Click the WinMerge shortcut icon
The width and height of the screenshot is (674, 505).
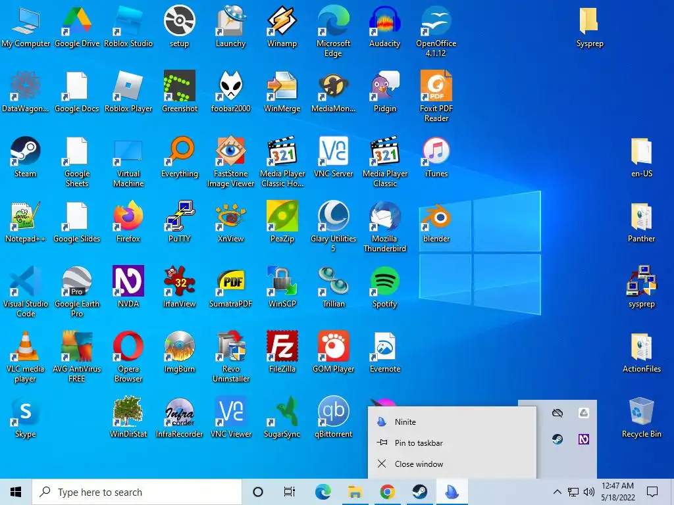pos(282,92)
